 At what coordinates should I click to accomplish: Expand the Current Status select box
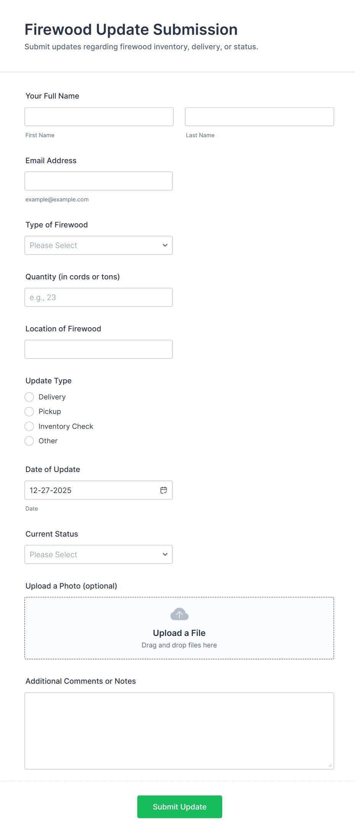(98, 555)
